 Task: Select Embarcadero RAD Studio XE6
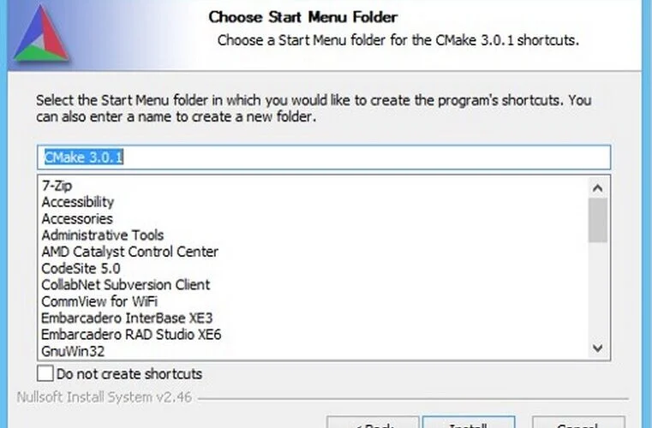point(131,335)
